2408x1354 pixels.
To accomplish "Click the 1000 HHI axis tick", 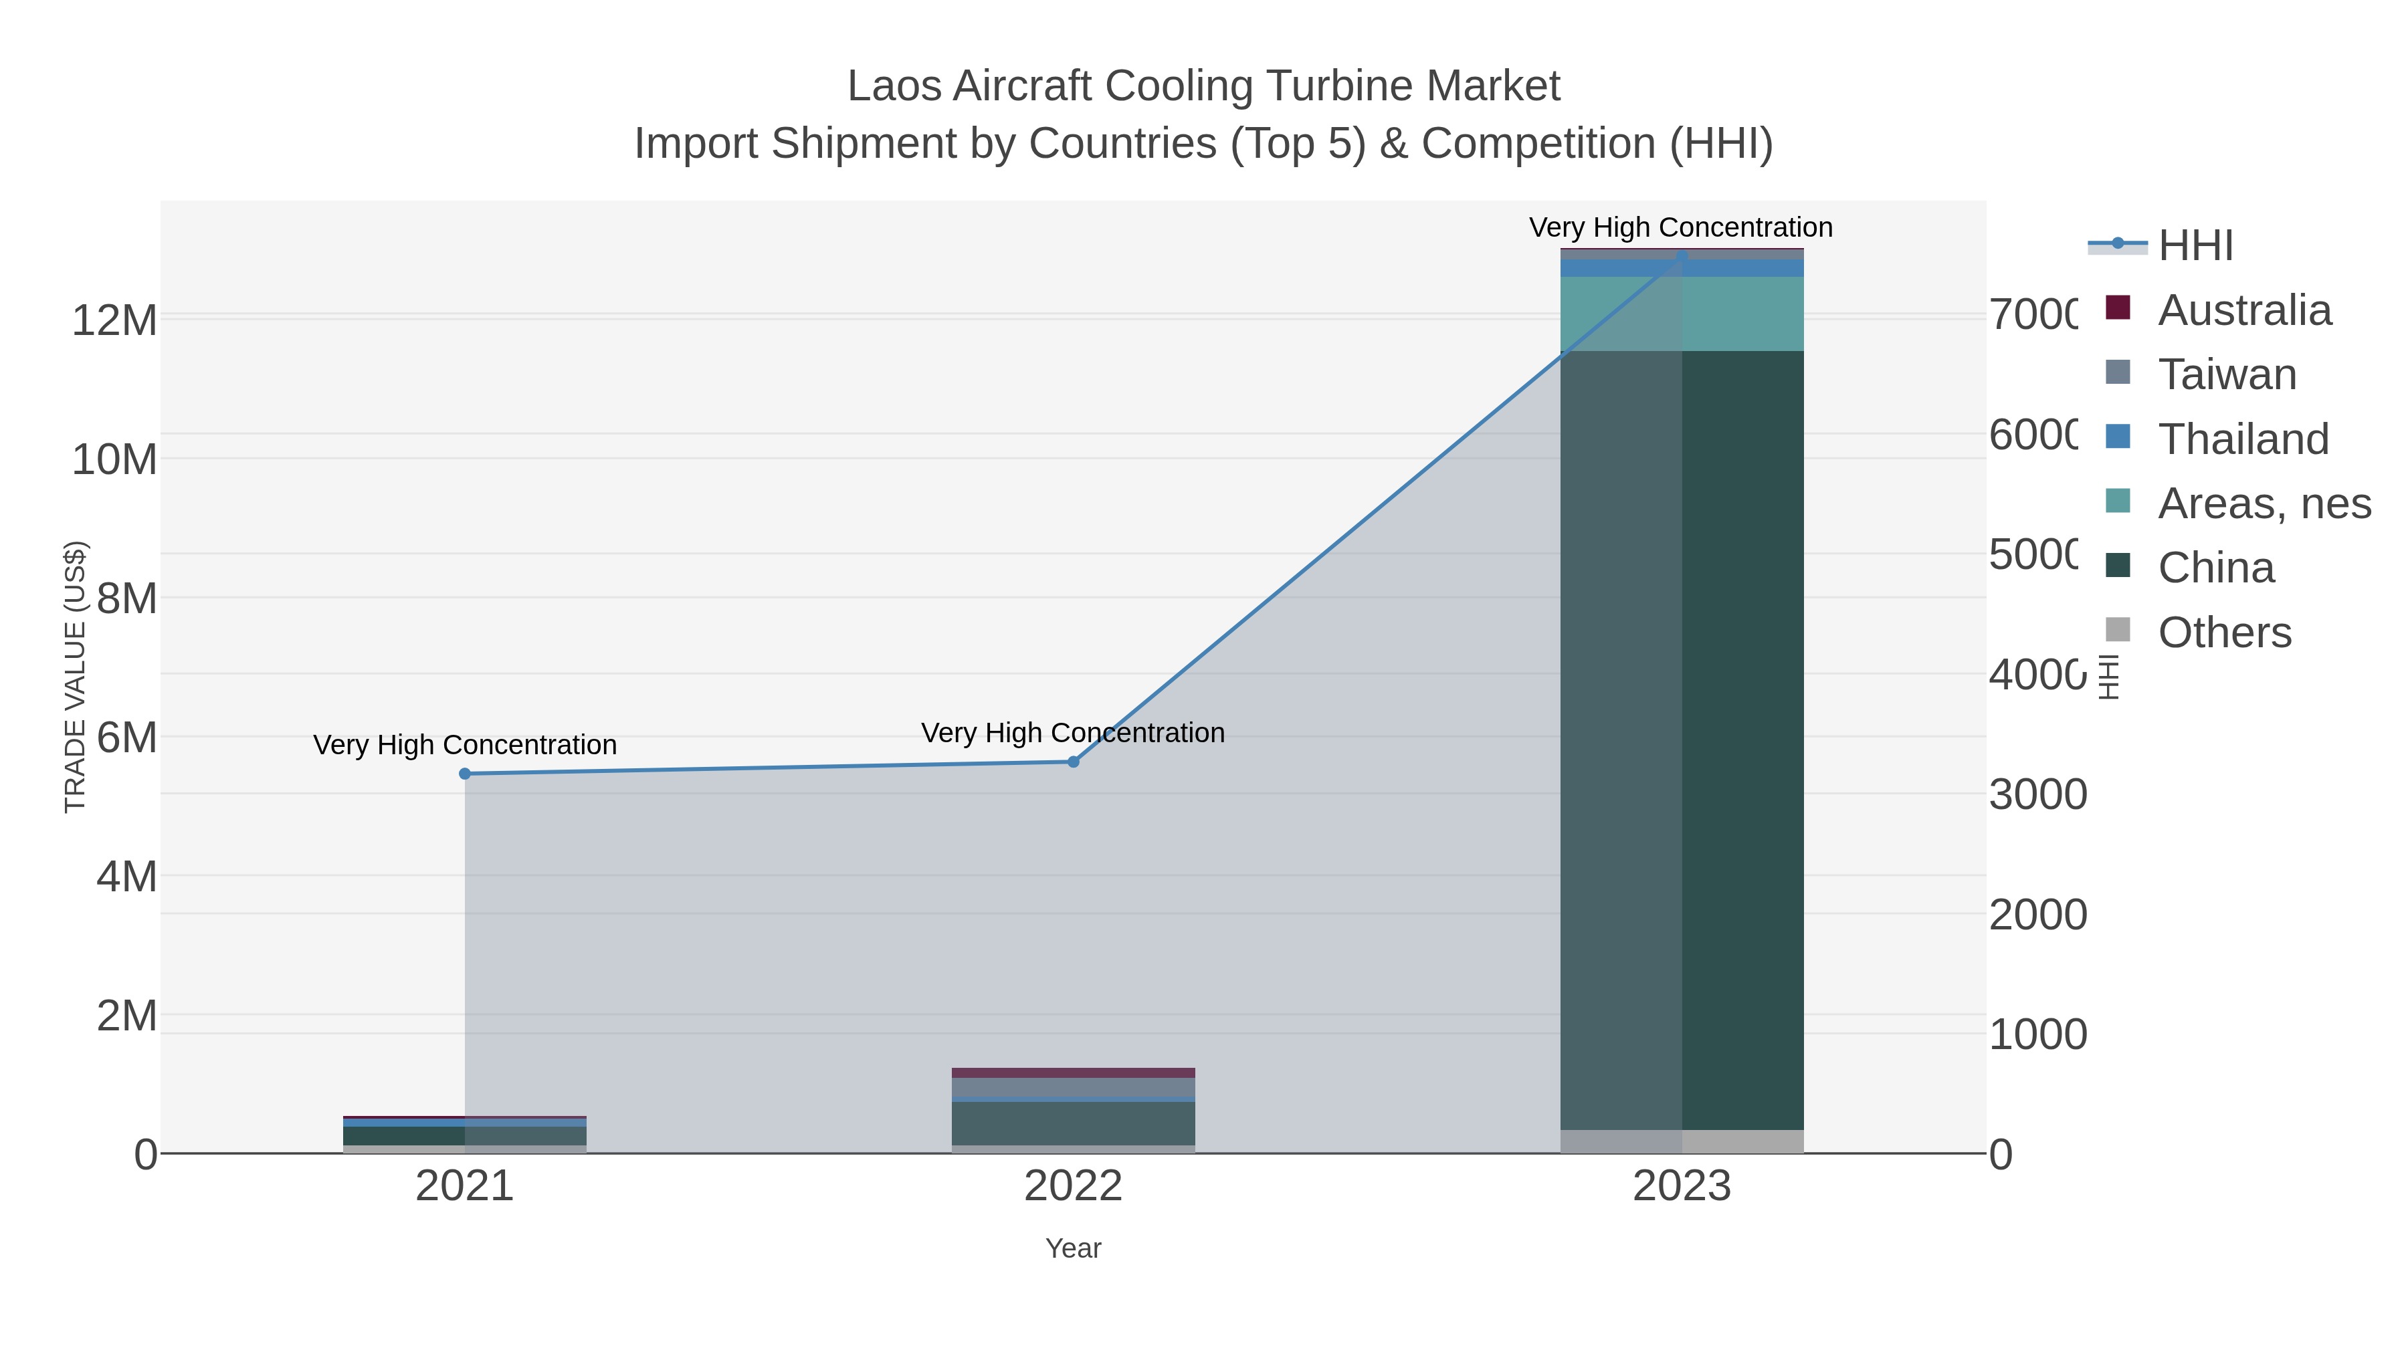I will click(x=2038, y=1035).
